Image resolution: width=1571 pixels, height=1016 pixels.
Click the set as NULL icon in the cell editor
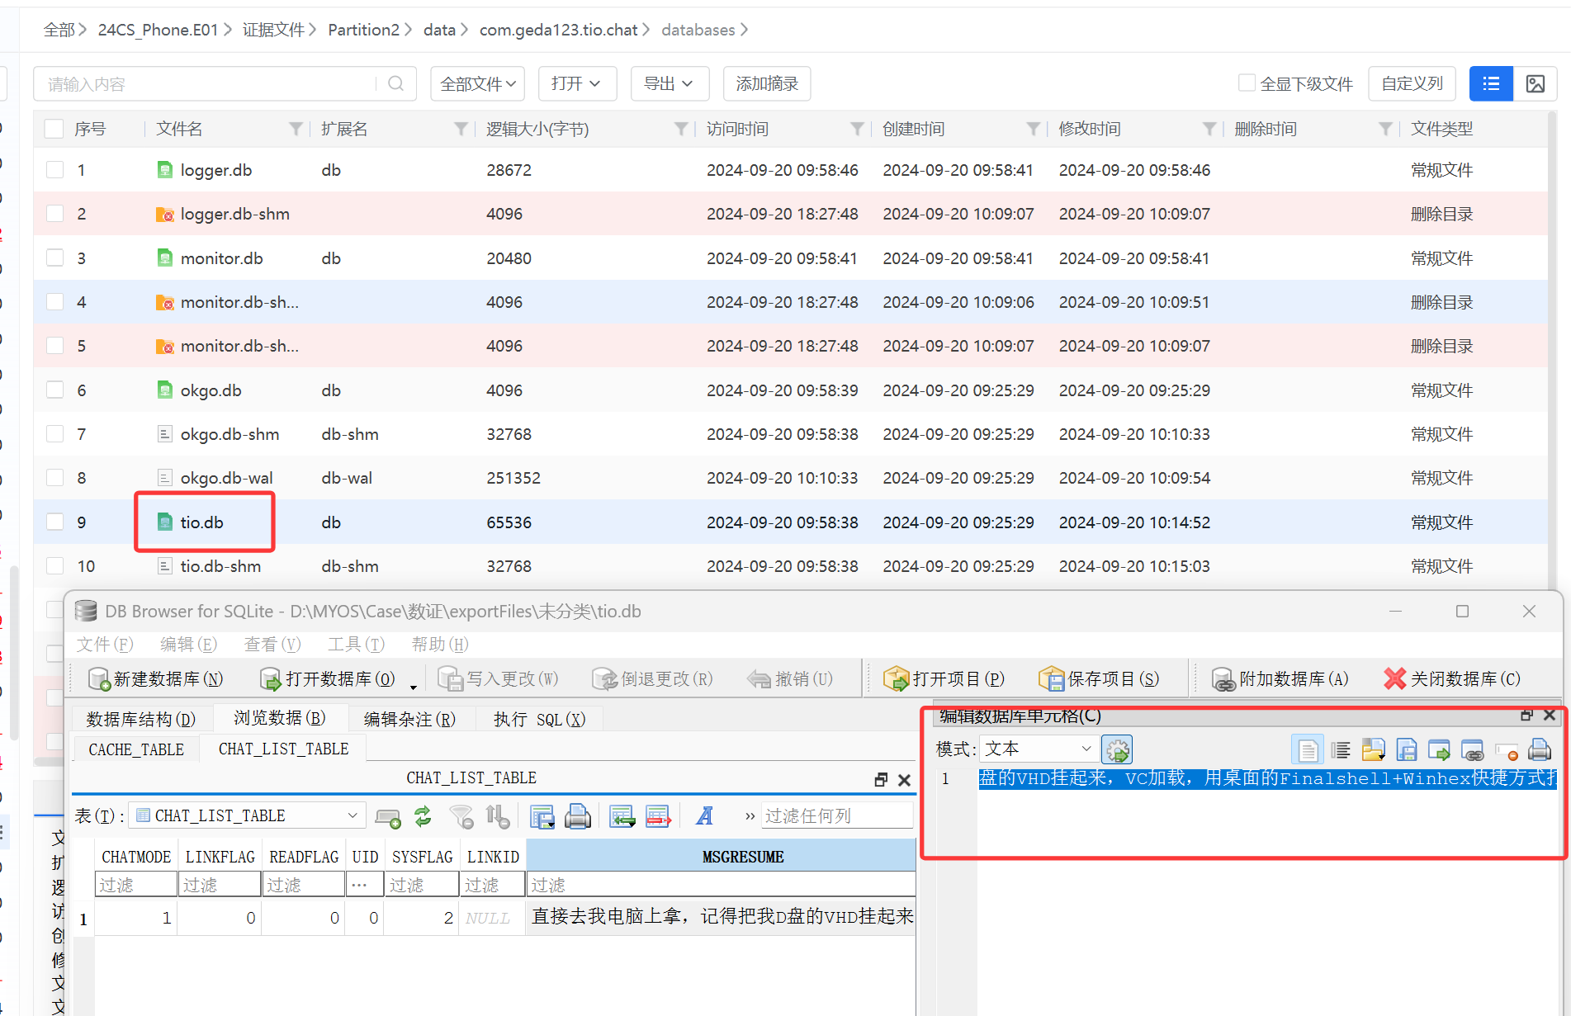point(1507,750)
